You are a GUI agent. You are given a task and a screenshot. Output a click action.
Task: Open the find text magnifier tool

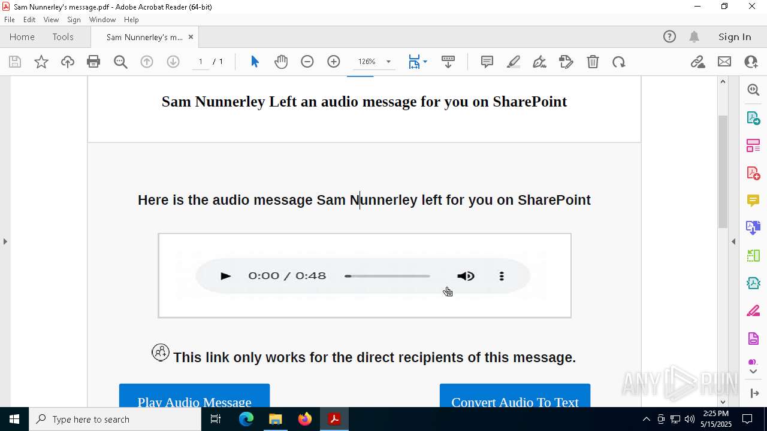(120, 62)
